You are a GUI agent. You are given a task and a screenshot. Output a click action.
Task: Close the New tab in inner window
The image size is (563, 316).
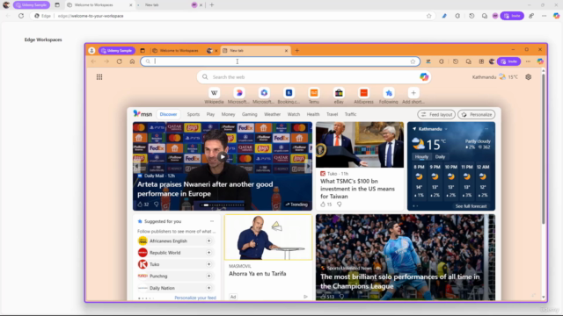(286, 51)
